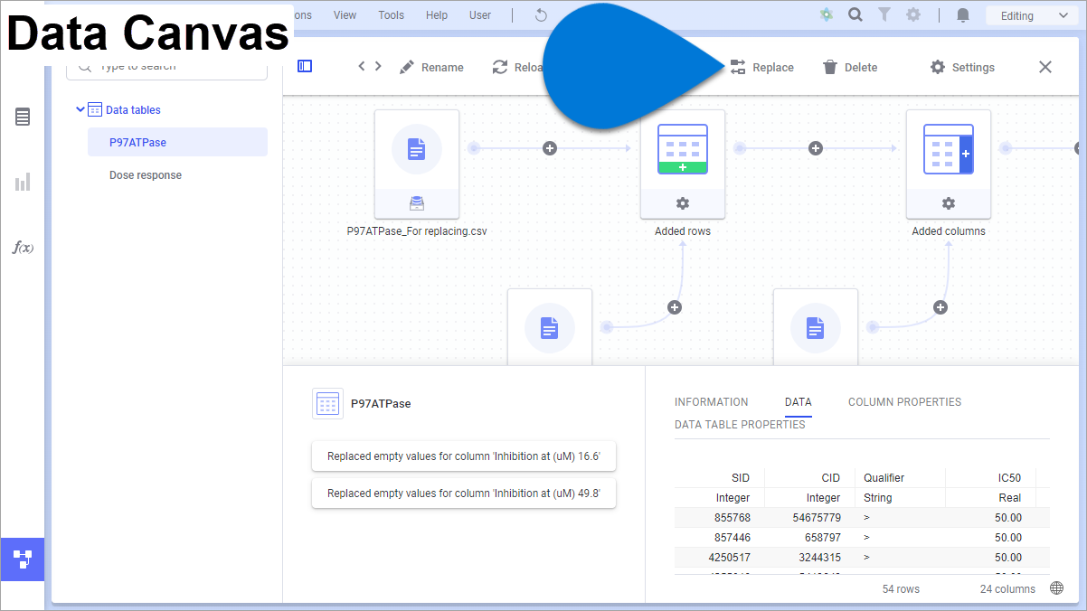
Task: Select the Added rows node icon
Action: coord(683,149)
